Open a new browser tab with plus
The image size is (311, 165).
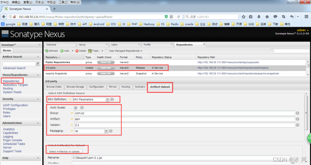click(x=54, y=9)
